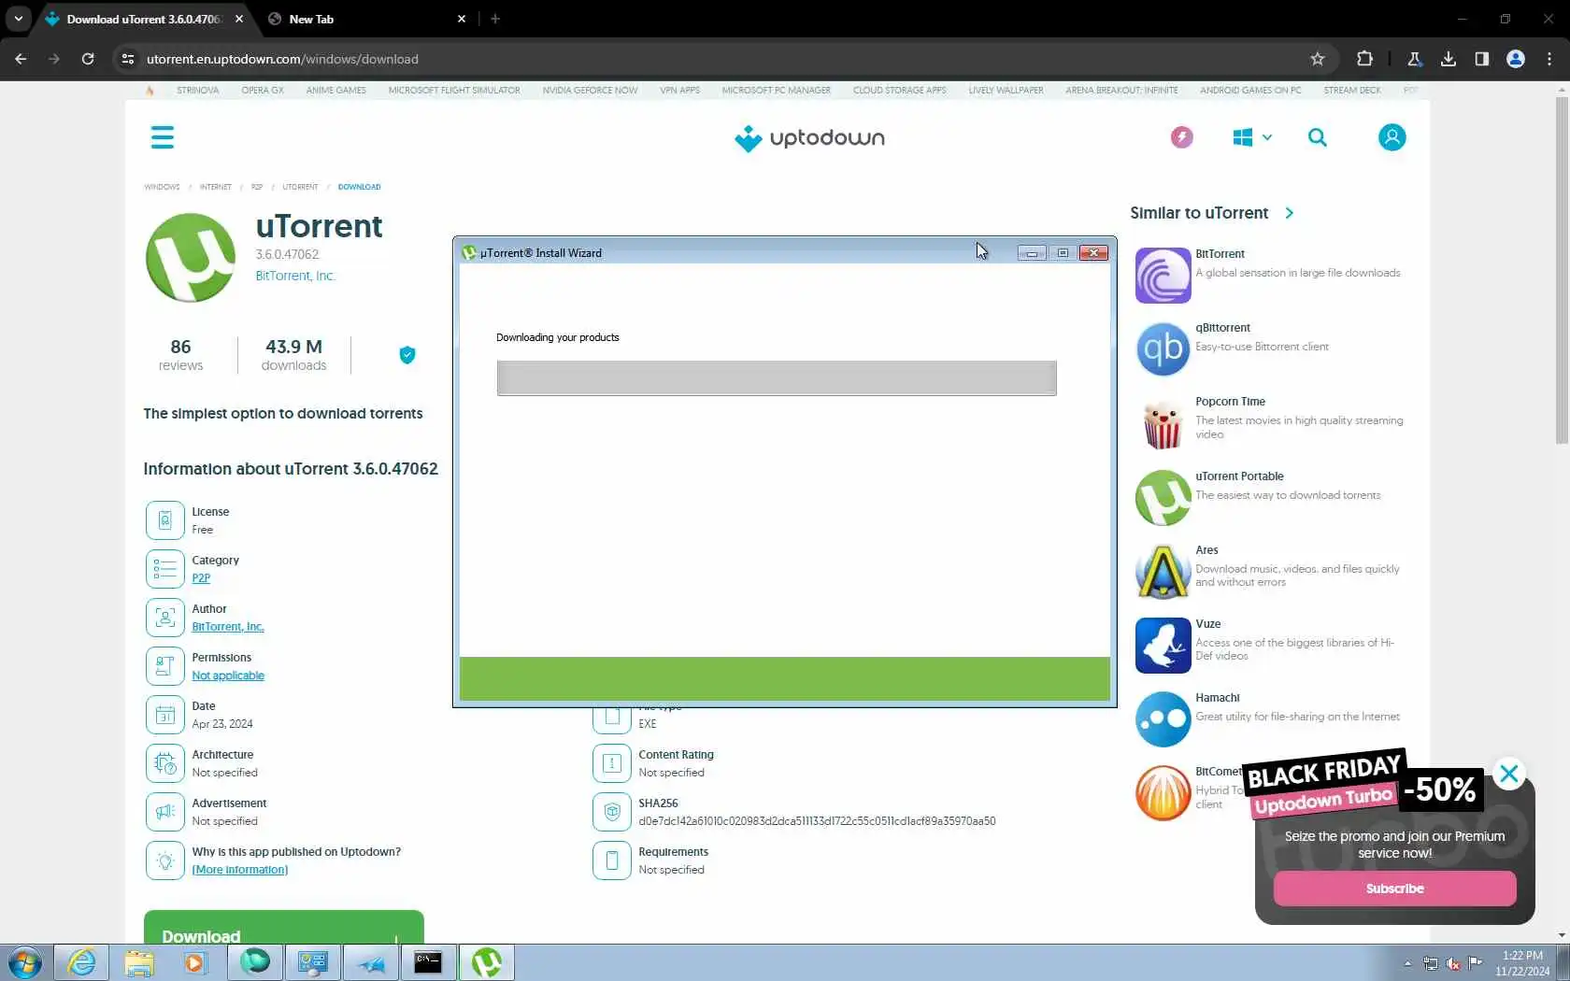Open the BitTorrent app icon
The width and height of the screenshot is (1570, 981).
1163,276
